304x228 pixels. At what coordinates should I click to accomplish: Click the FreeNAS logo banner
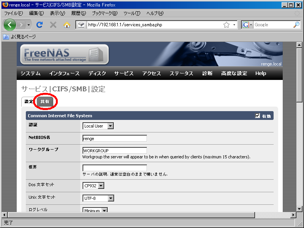[64, 54]
